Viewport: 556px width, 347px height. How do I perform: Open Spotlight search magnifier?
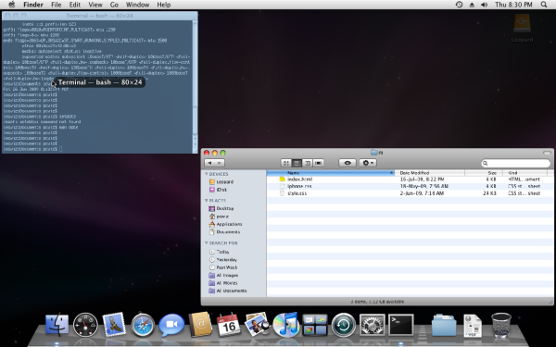pyautogui.click(x=544, y=5)
